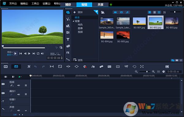Click the record/capture option icon
184x117 pixels.
(85, 66)
